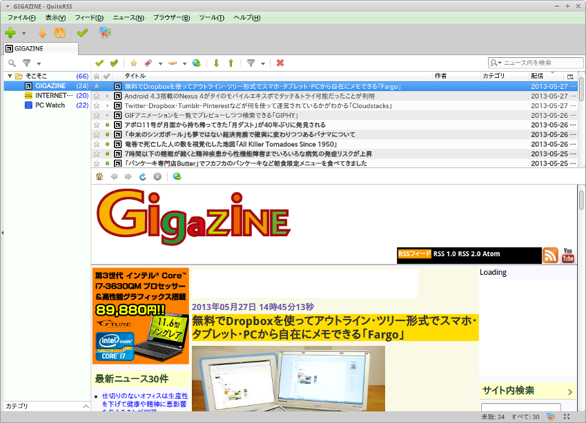Toggle star on Cloudstacks news row
This screenshot has width=586, height=423.
coord(97,105)
